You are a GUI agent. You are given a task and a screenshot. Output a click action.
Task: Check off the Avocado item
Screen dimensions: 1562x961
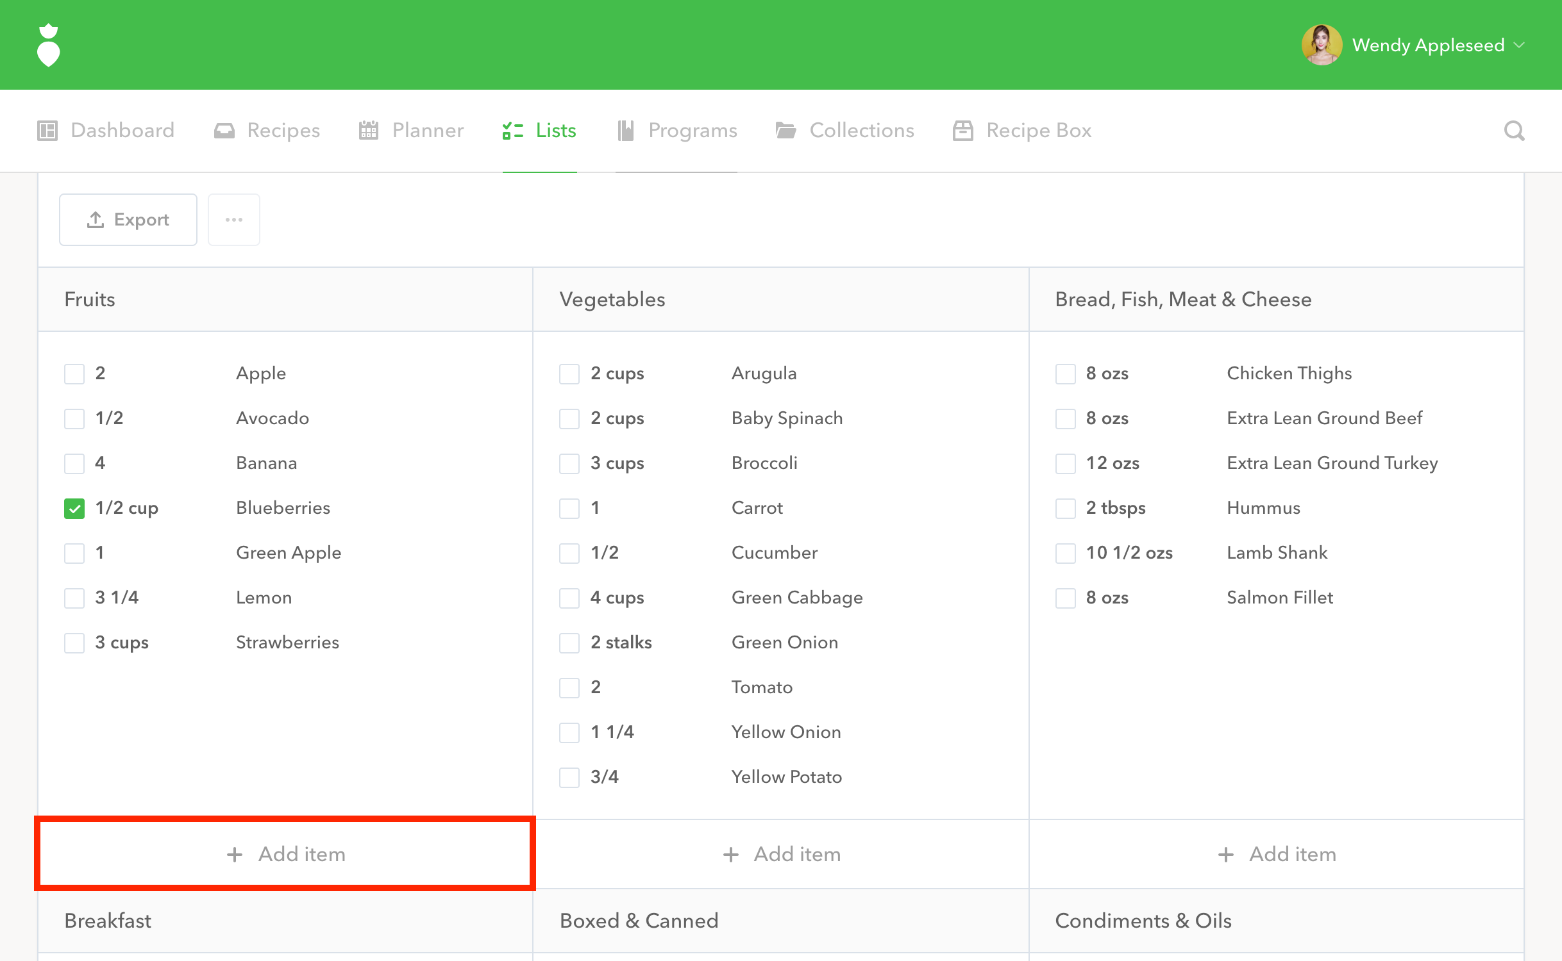(x=74, y=419)
